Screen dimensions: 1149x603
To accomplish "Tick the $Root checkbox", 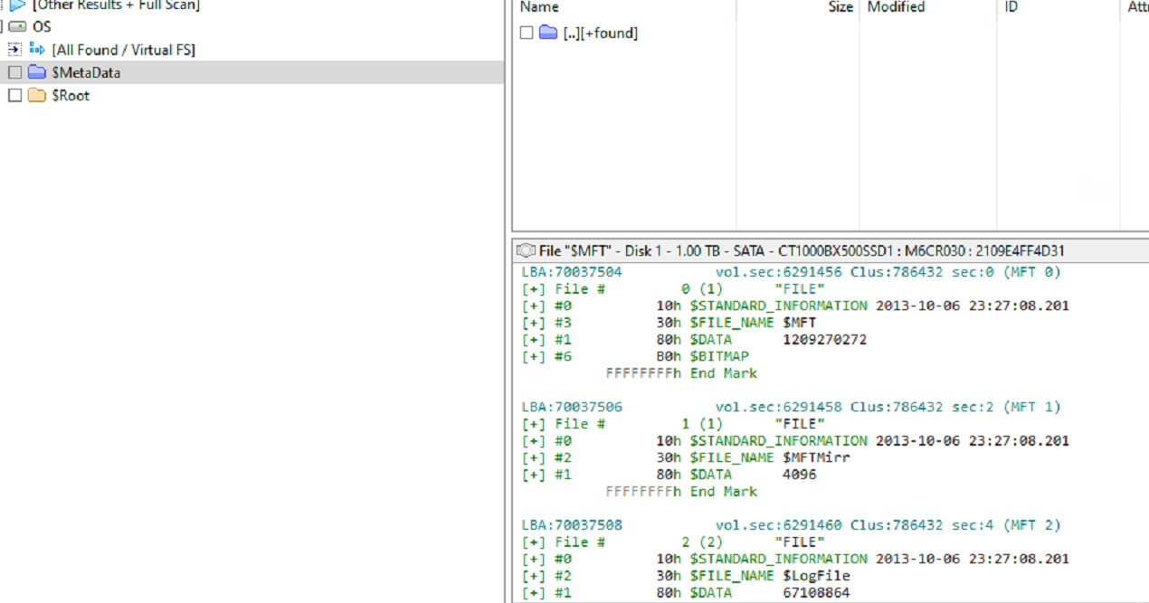I will (14, 95).
